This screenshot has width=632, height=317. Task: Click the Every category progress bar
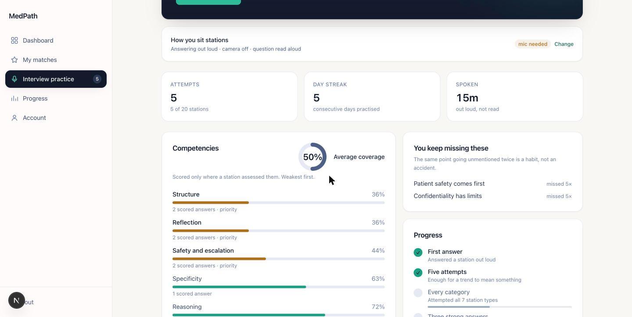coord(500,307)
